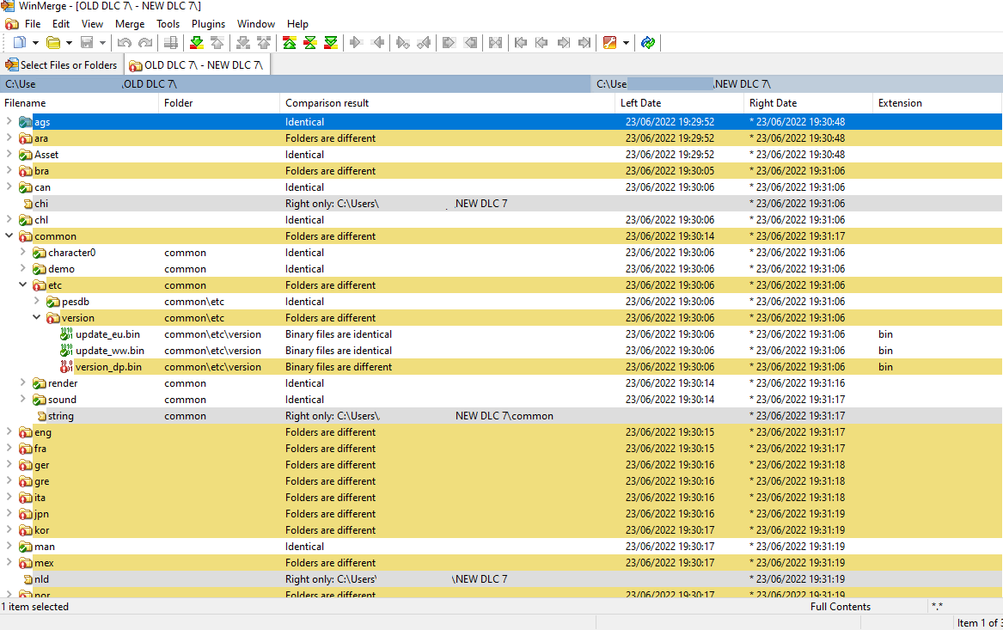Open the Tools menu

(x=168, y=24)
